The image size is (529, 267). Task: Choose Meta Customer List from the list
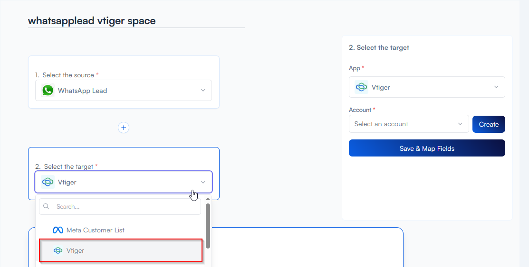(95, 230)
